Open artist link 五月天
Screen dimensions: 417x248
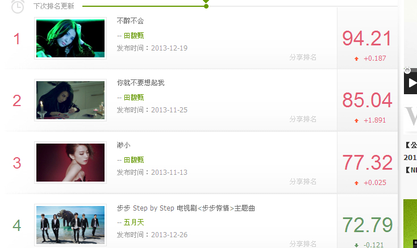(x=134, y=222)
